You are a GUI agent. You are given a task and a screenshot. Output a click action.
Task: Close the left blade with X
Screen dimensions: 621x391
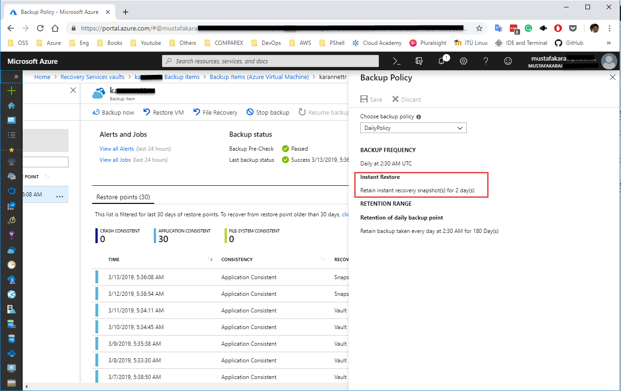click(x=73, y=91)
